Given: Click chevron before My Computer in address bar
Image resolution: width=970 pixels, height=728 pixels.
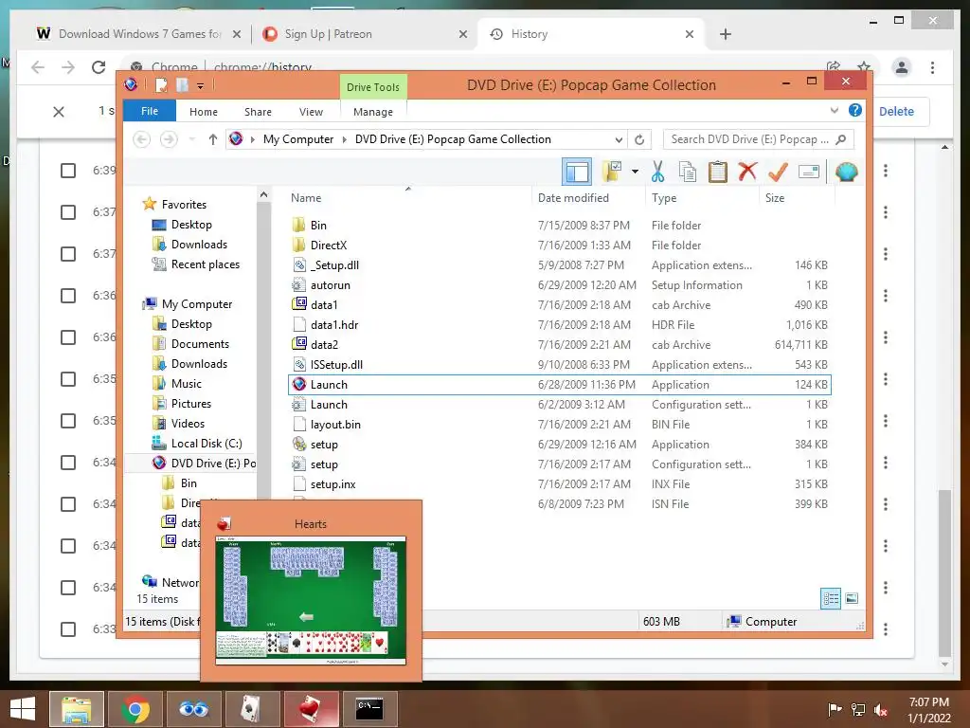Looking at the screenshot, I should tap(252, 139).
